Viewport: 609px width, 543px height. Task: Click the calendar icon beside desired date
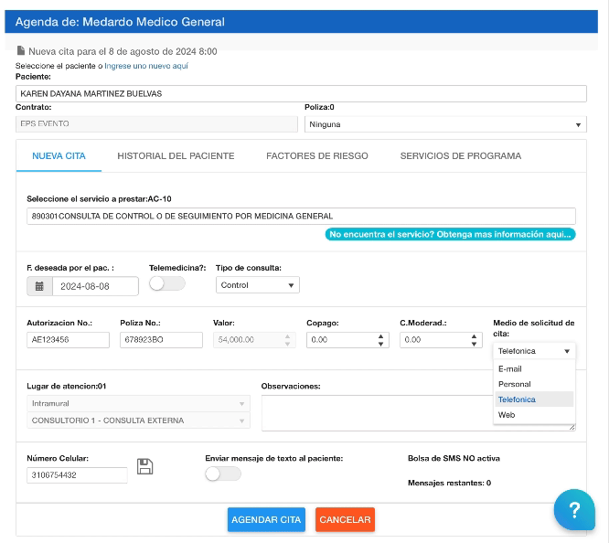[x=39, y=286]
